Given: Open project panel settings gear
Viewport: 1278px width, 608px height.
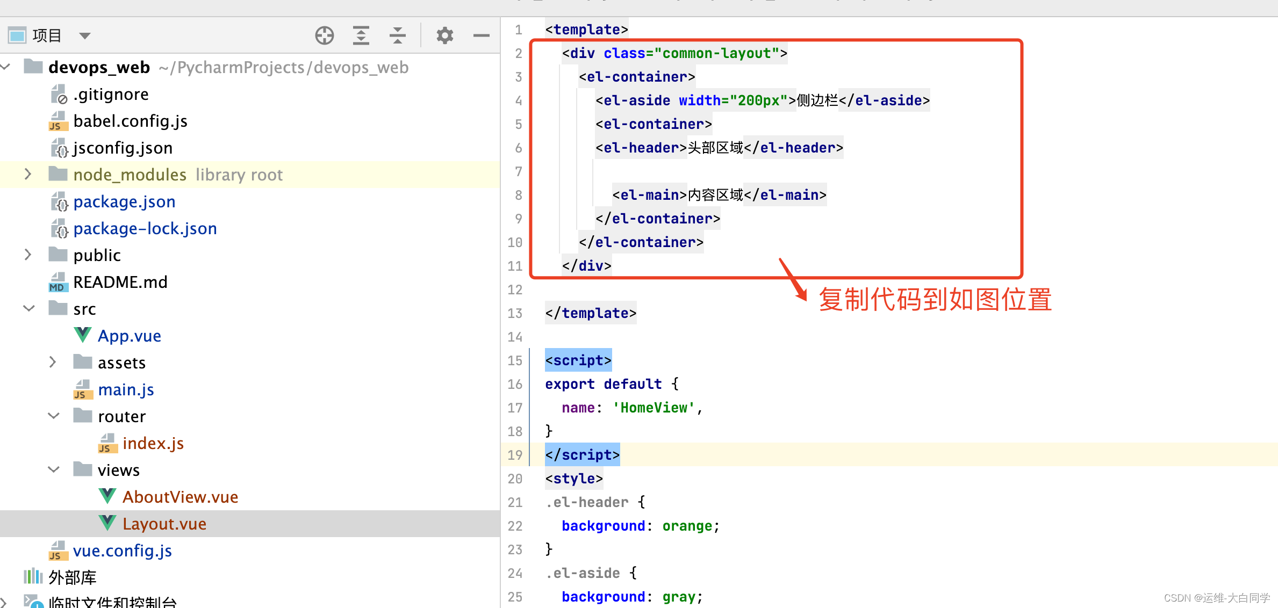Looking at the screenshot, I should [x=444, y=35].
